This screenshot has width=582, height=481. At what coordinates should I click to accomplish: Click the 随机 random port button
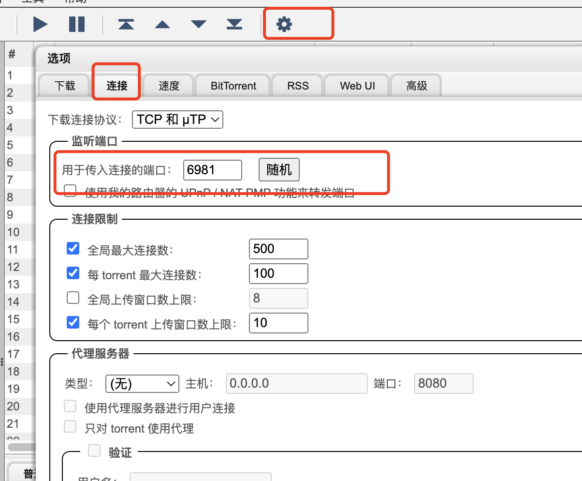pos(279,170)
